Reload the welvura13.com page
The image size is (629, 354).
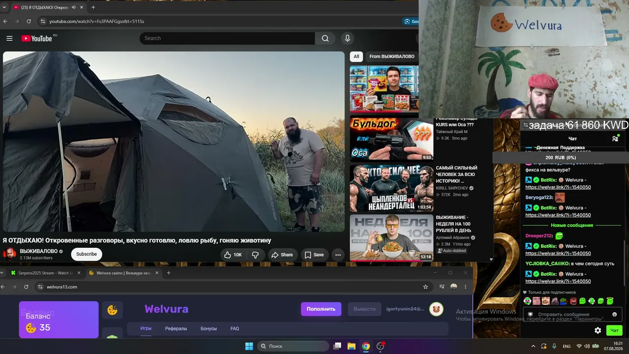click(x=26, y=287)
